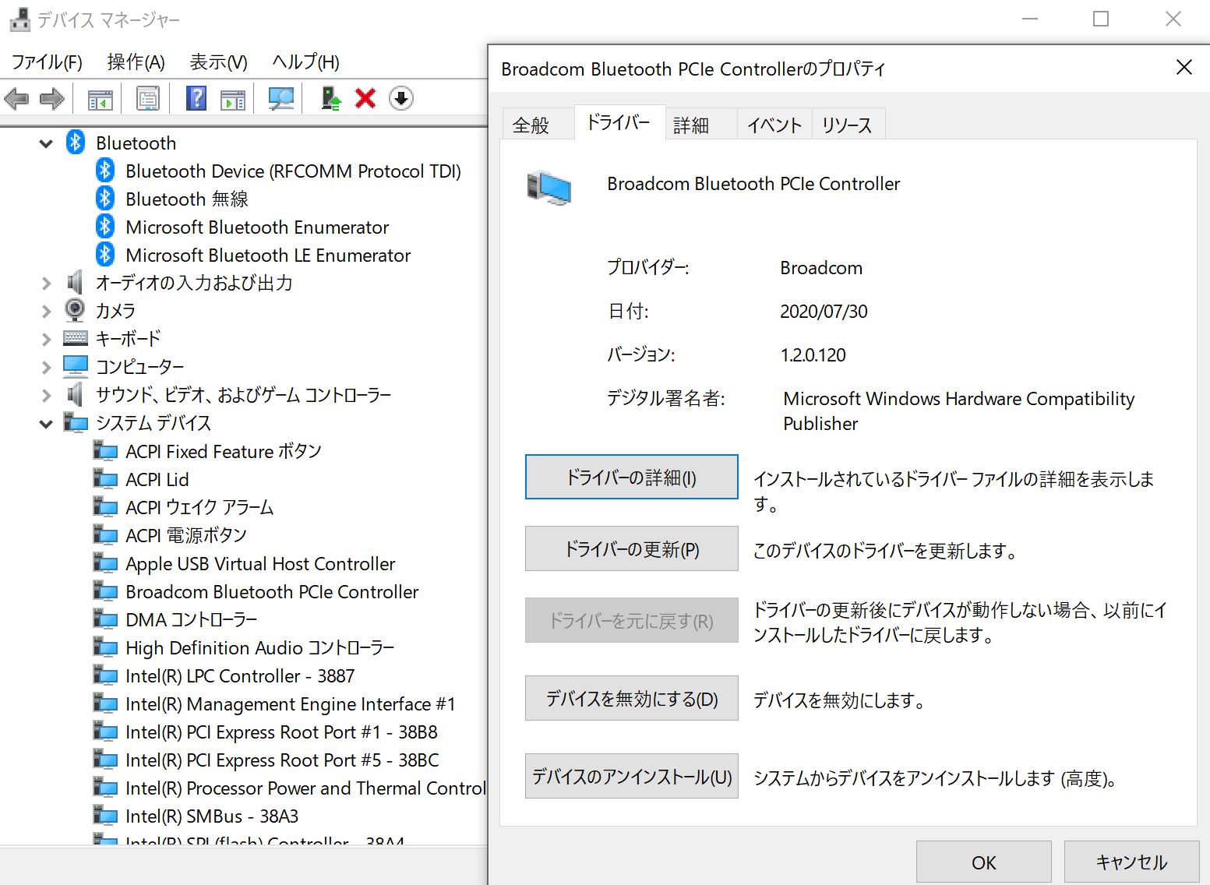Click the Bluetooth category icon
1210x885 pixels.
(76, 143)
